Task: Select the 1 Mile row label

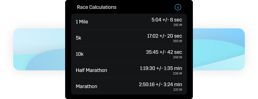Action: click(x=82, y=22)
